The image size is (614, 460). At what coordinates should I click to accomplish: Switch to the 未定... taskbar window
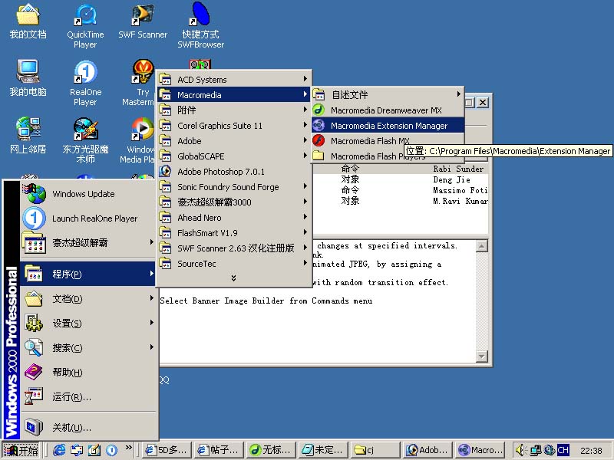click(323, 450)
